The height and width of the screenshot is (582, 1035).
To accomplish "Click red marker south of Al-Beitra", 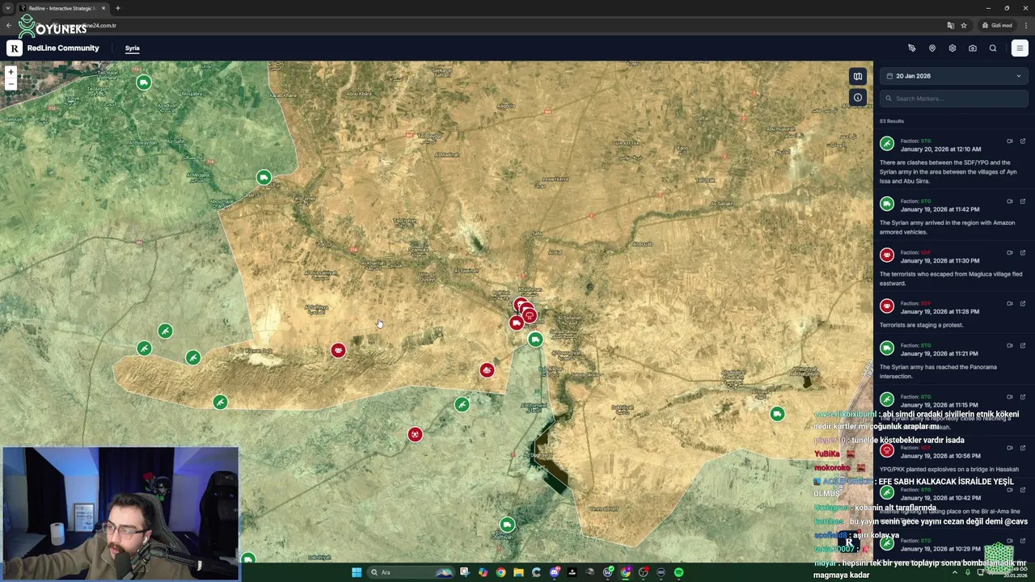I will [338, 350].
